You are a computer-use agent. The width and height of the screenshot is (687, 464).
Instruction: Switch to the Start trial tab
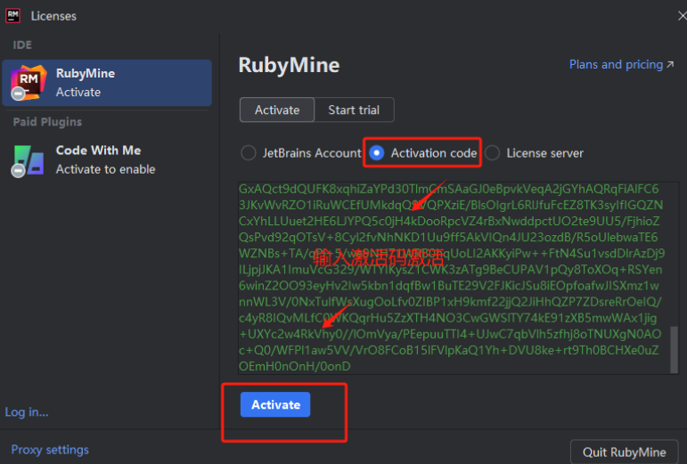point(354,110)
